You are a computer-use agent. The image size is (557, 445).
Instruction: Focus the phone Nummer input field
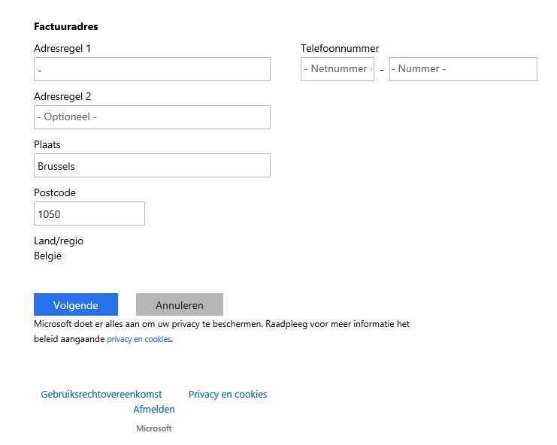tap(463, 69)
